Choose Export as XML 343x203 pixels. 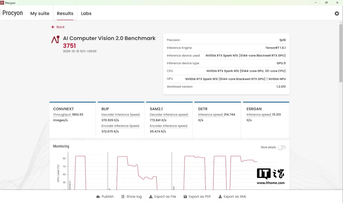tap(232, 197)
